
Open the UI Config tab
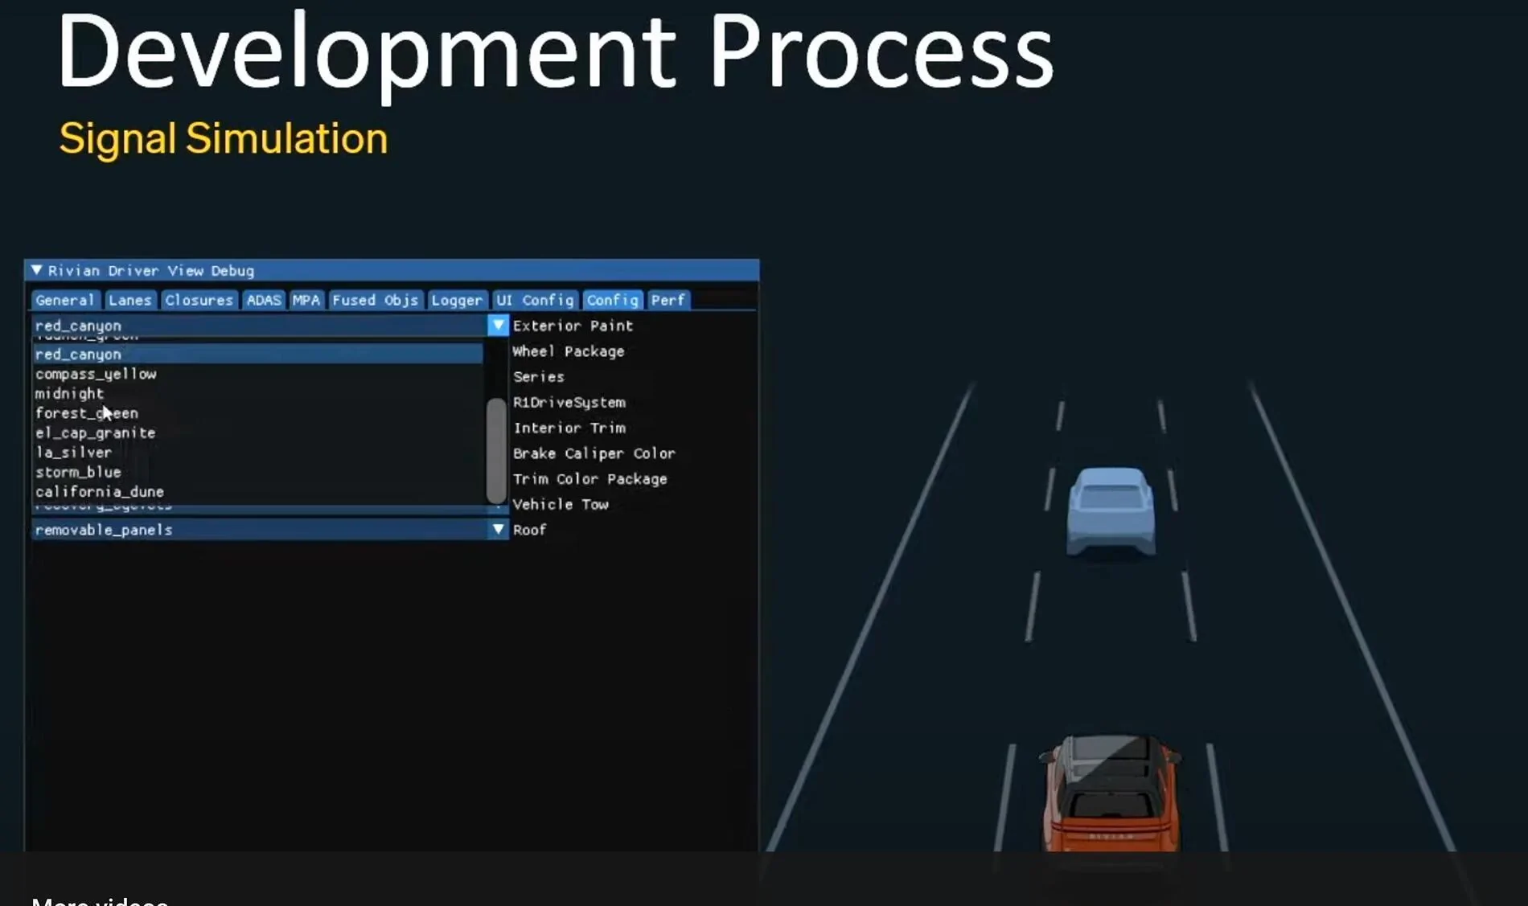536,300
